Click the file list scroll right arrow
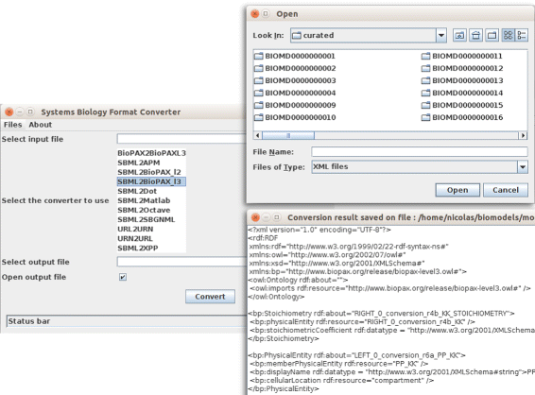Image resolution: width=535 pixels, height=395 pixels. tap(523, 135)
